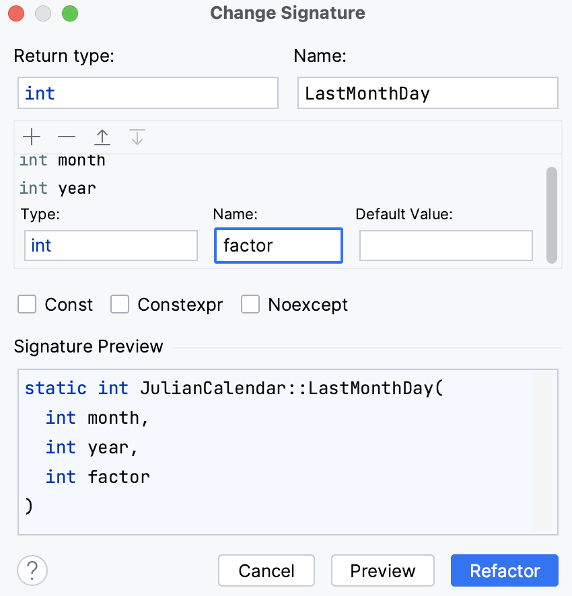Remove selected parameter using the minus icon
The width and height of the screenshot is (572, 596).
[x=66, y=137]
